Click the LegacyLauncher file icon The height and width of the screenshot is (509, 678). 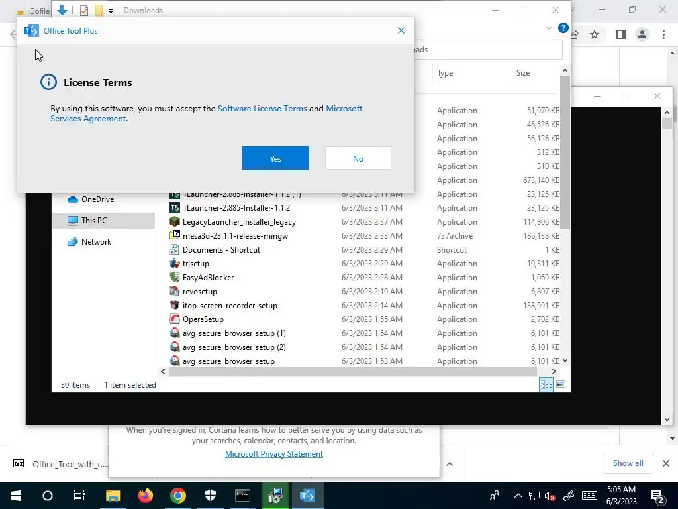point(175,221)
